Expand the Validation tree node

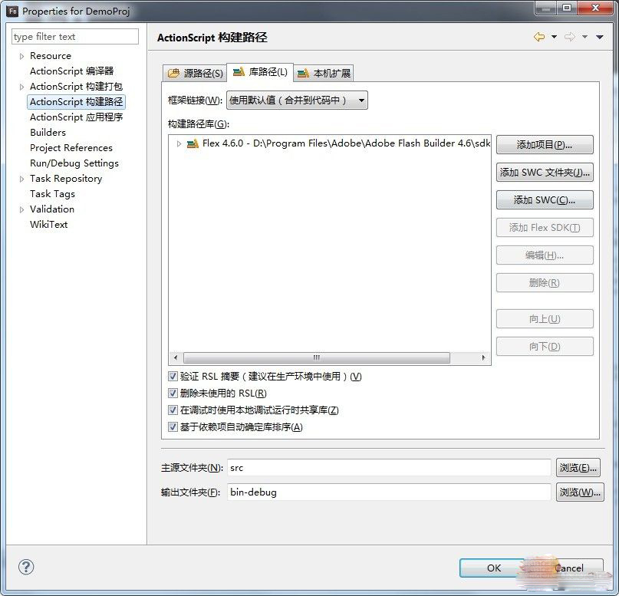pyautogui.click(x=21, y=209)
